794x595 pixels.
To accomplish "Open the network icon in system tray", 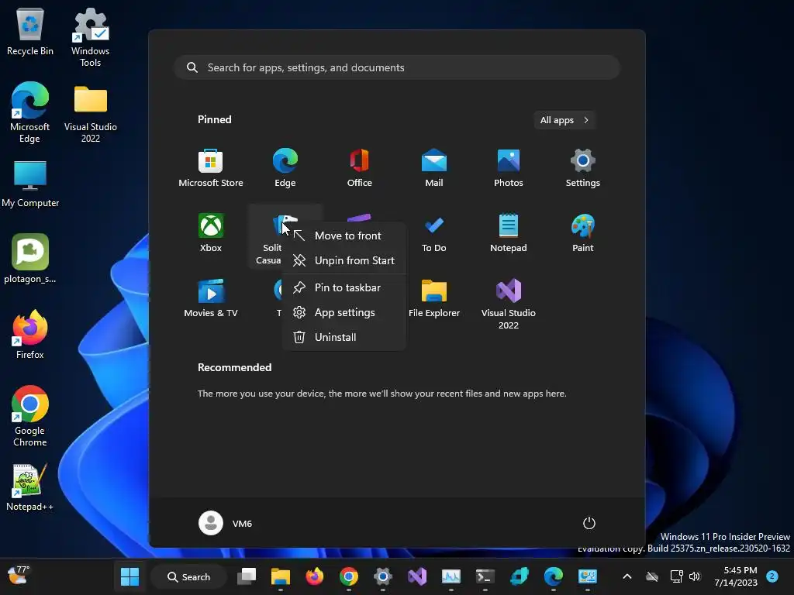I will coord(676,576).
